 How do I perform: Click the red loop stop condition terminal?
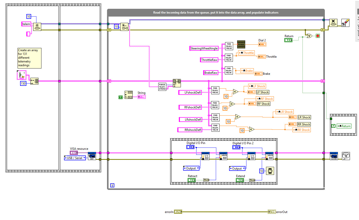tap(318, 36)
